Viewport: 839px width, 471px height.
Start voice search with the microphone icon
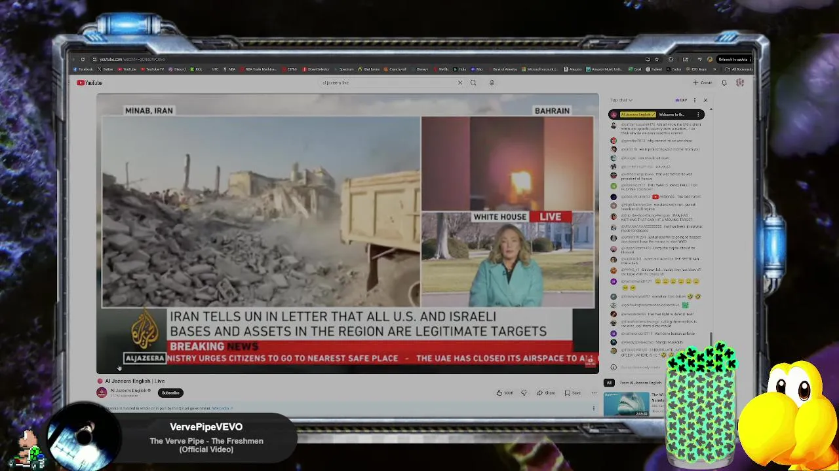point(492,82)
